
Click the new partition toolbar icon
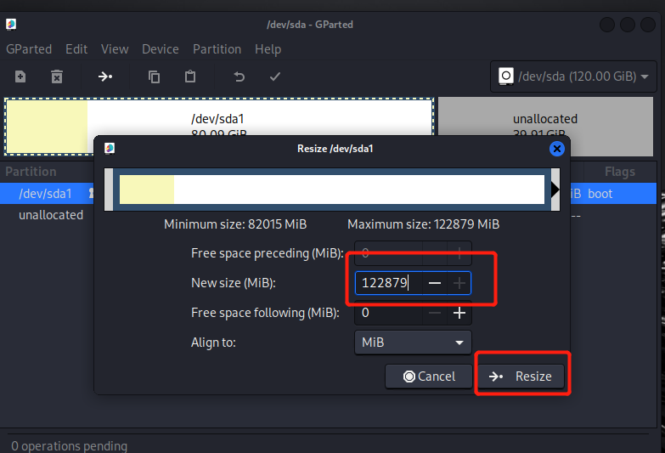tap(20, 76)
